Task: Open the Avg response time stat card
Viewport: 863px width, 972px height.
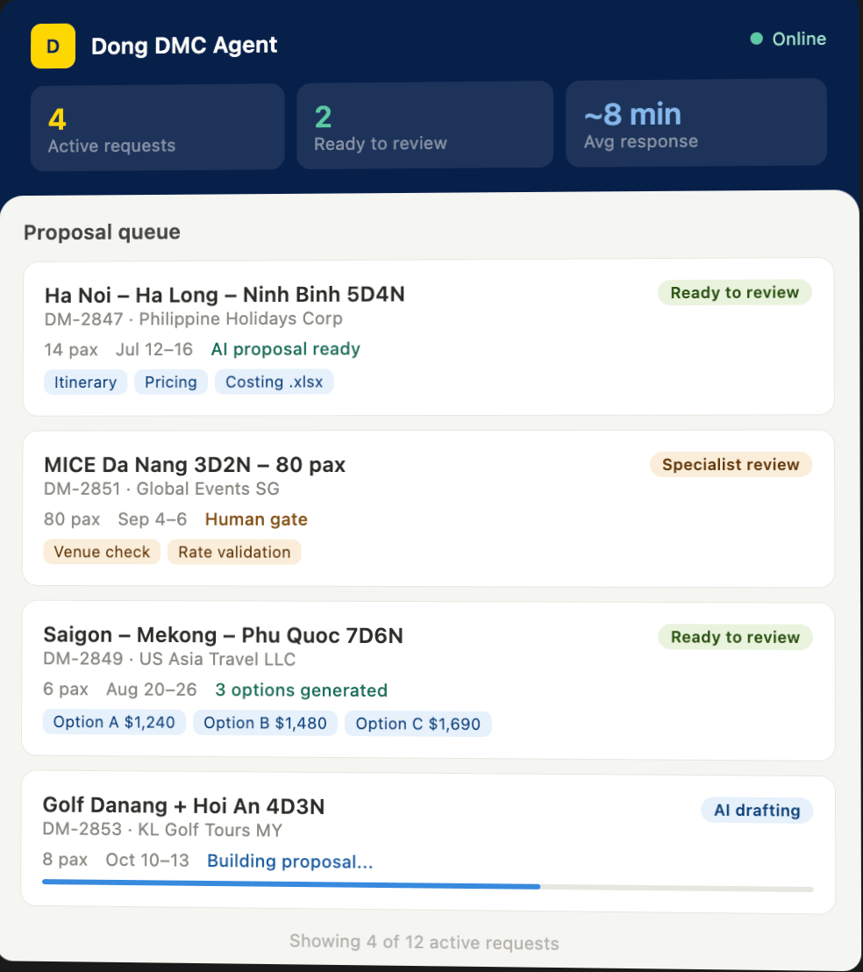Action: pos(695,122)
